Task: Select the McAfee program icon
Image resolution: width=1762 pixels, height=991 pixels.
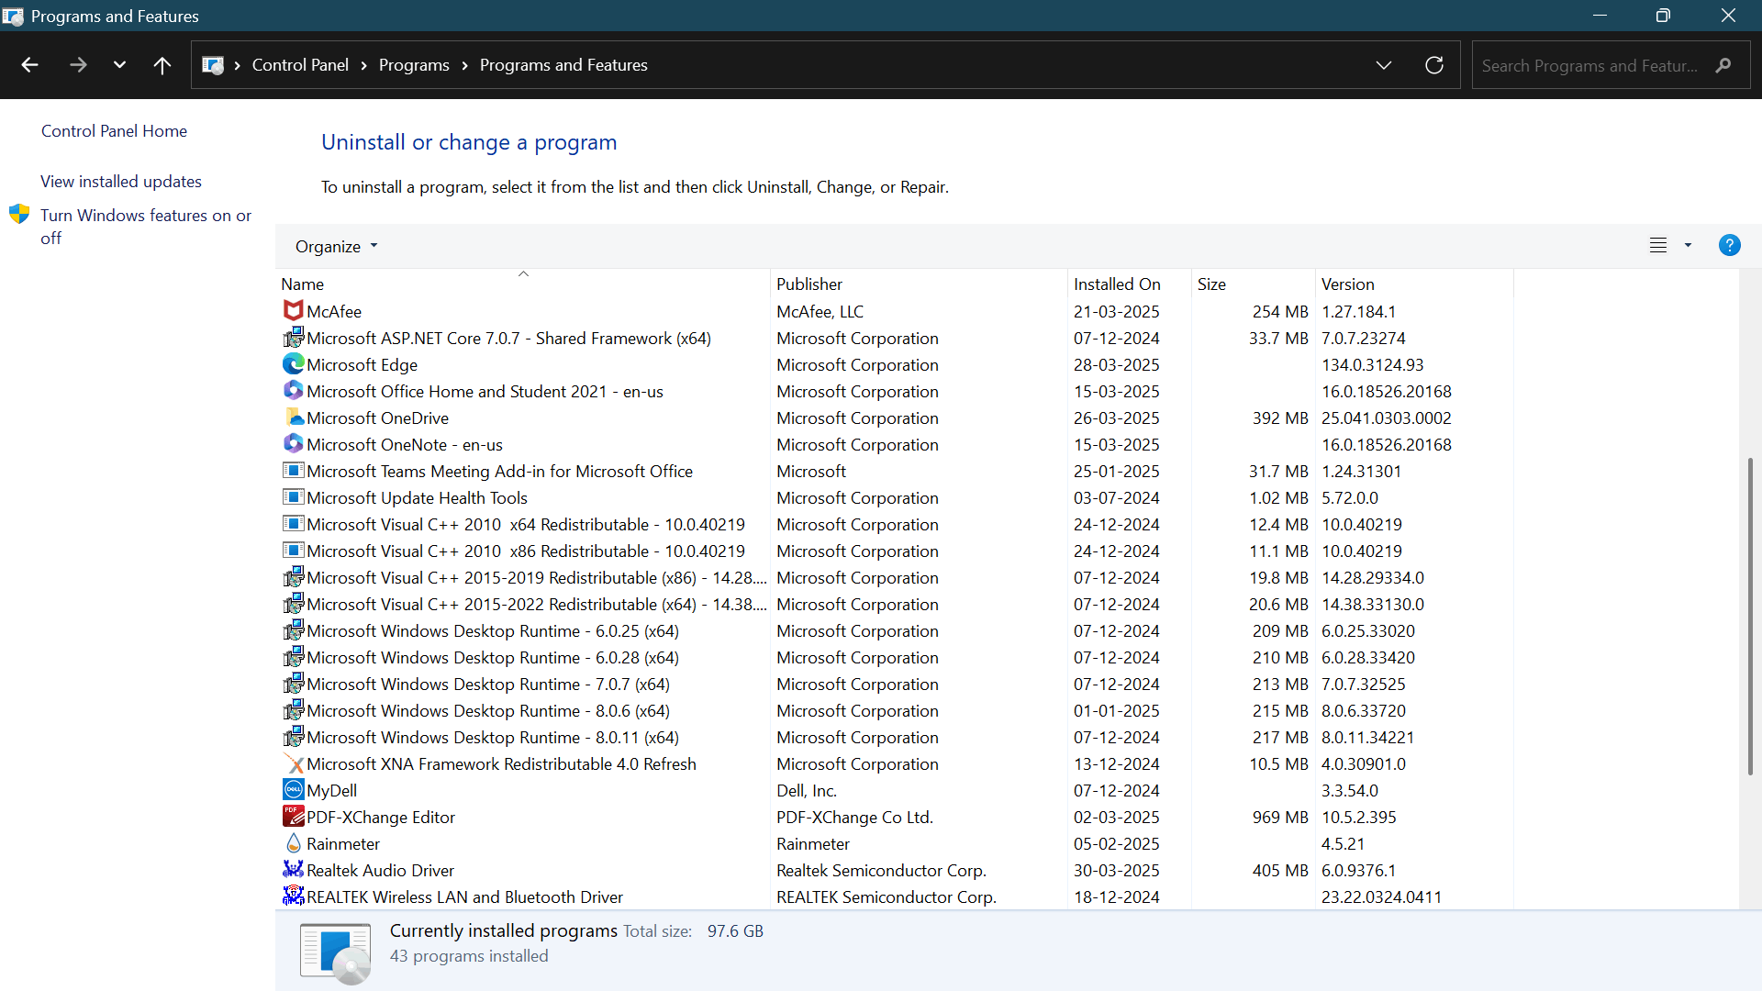Action: click(x=292, y=311)
